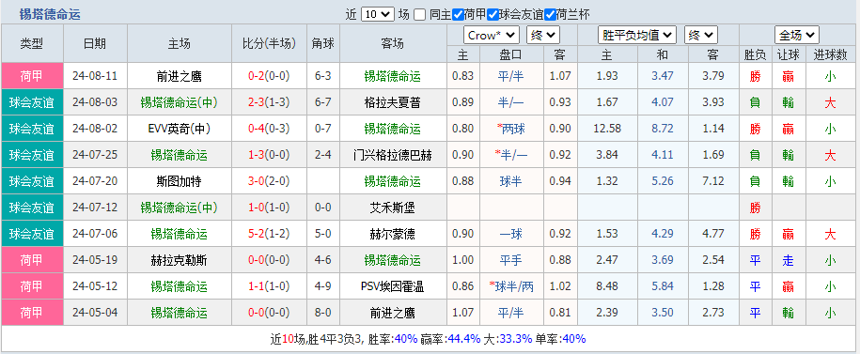
Task: Open the 3-0(2-0) score against 斯图加特
Action: (269, 181)
